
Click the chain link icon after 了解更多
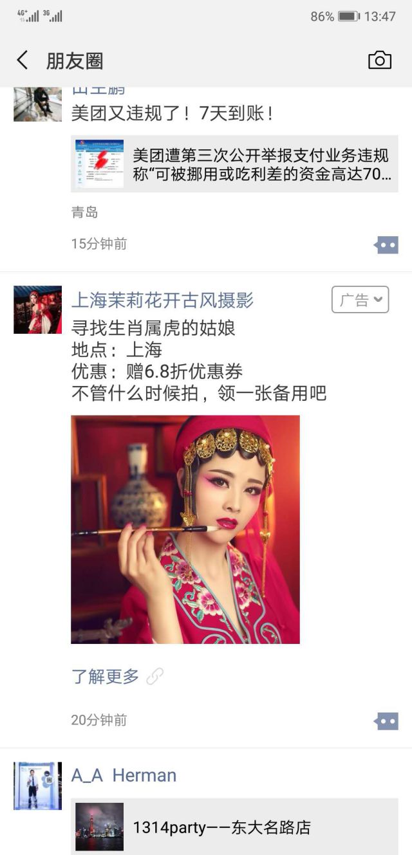(154, 676)
